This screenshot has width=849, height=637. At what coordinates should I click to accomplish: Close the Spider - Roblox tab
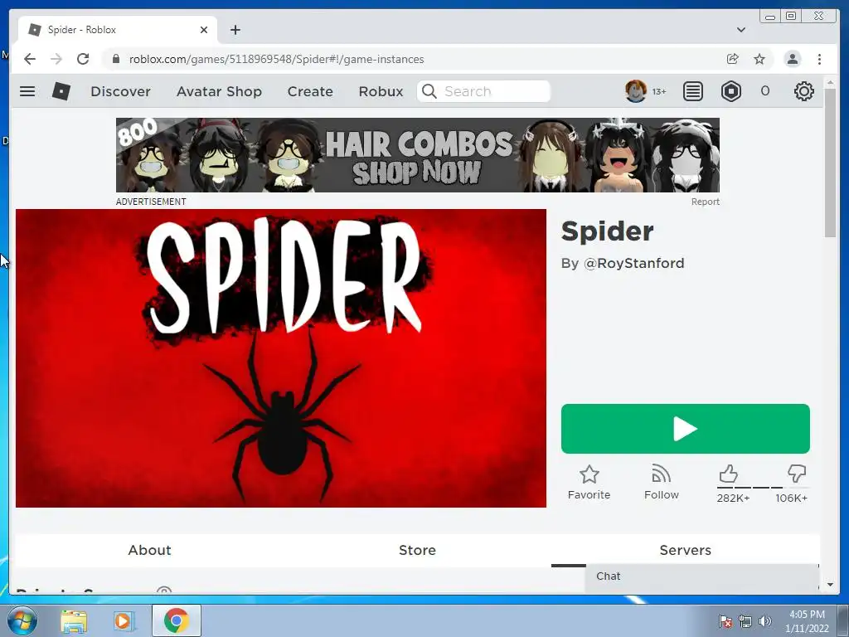pyautogui.click(x=204, y=30)
